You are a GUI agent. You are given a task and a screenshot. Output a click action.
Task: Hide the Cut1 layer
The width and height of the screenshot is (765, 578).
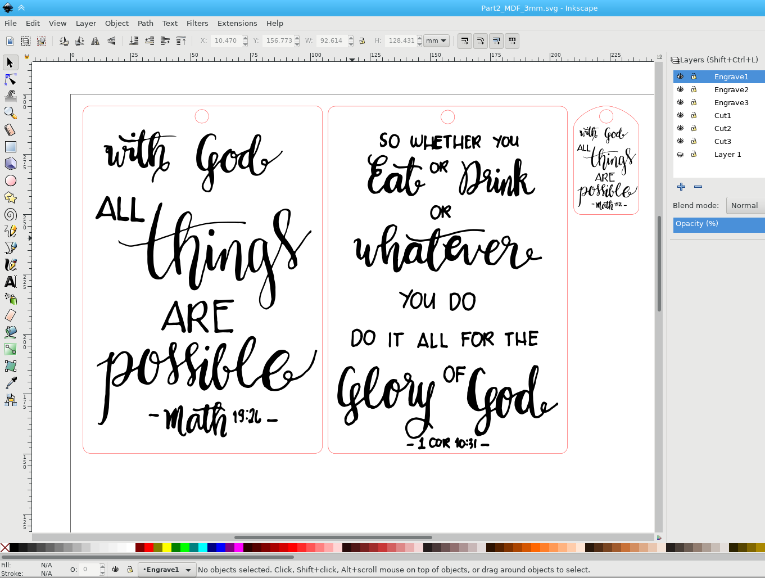(x=680, y=115)
